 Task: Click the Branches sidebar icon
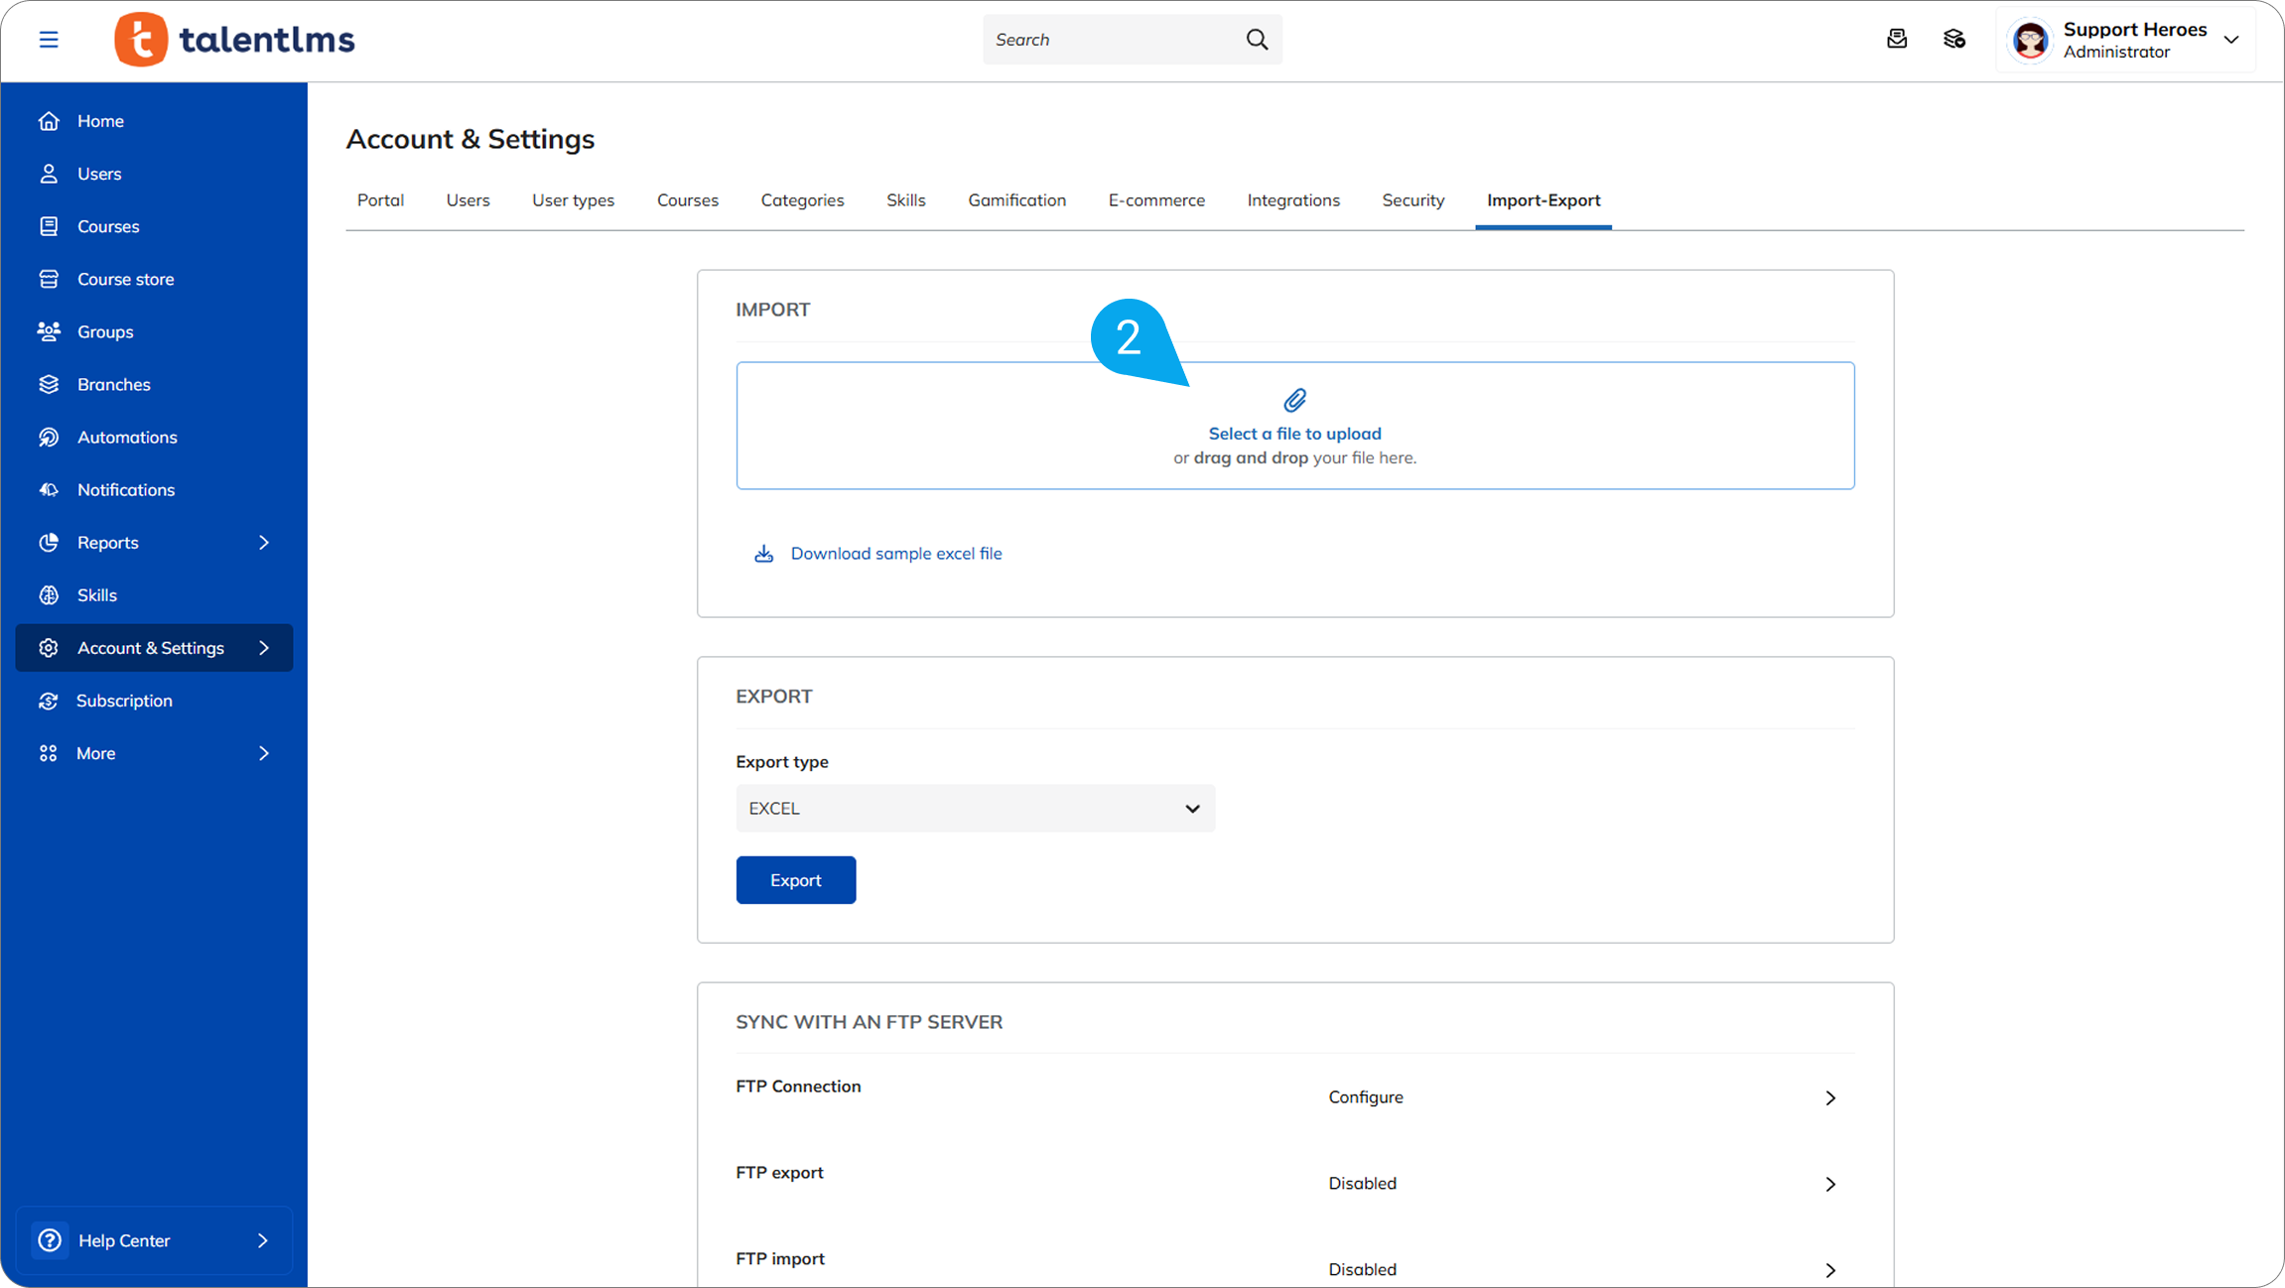pyautogui.click(x=49, y=384)
